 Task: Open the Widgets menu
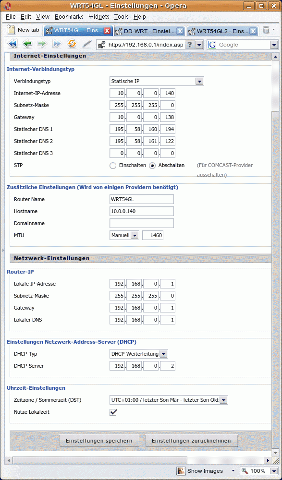[98, 17]
